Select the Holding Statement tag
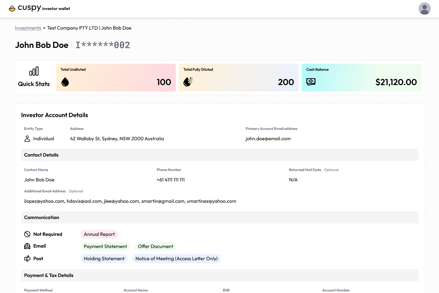 pyautogui.click(x=104, y=259)
